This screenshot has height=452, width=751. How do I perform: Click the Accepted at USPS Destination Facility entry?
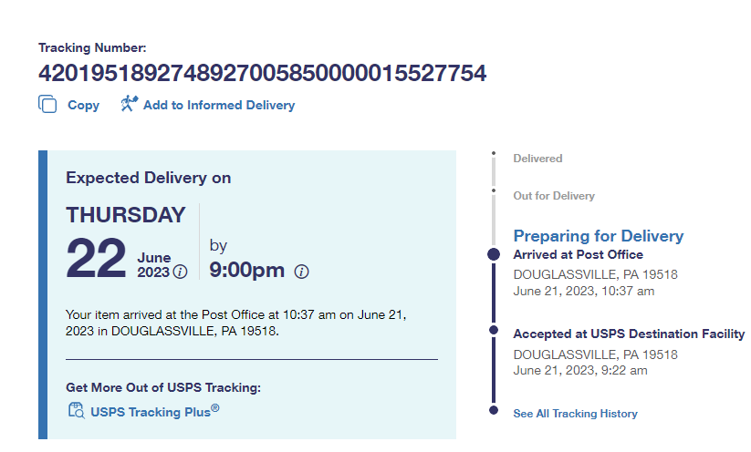629,334
